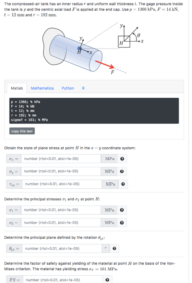Open help icon for sigma 2 field
The image size is (192, 283).
coord(122,223)
